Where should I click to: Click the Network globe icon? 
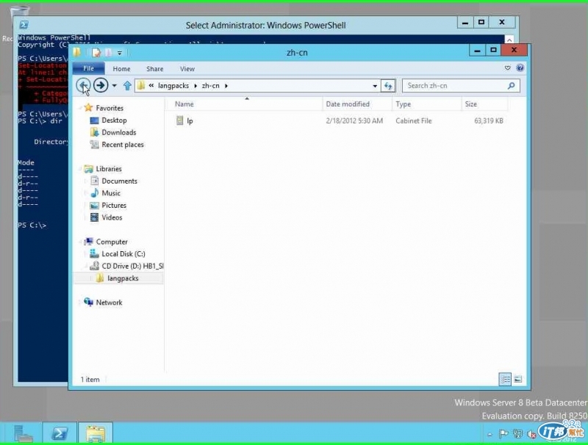click(88, 302)
